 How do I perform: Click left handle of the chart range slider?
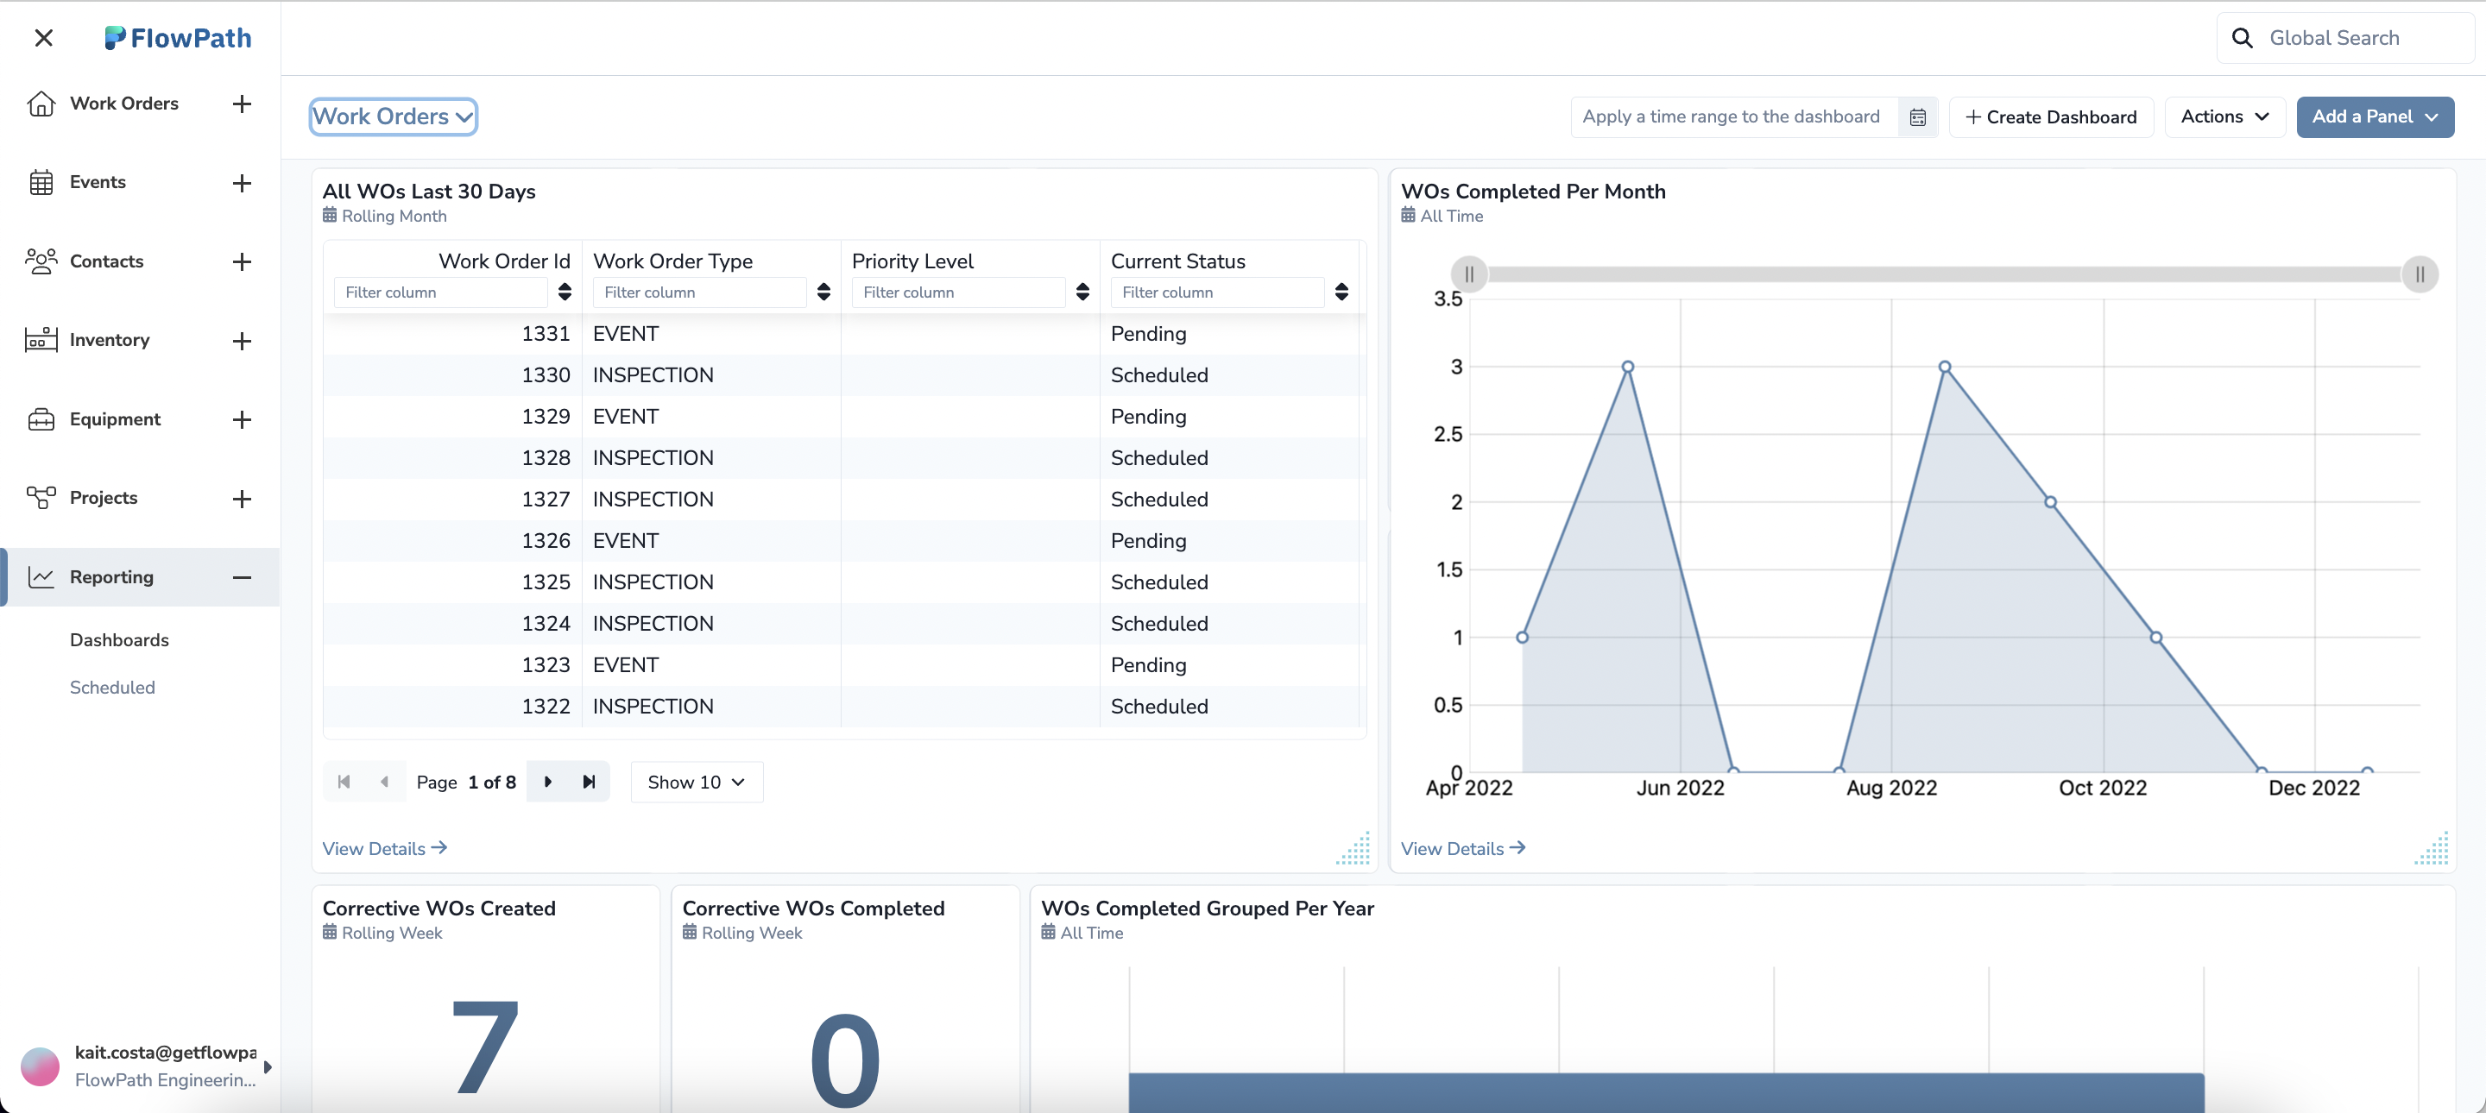[1469, 274]
